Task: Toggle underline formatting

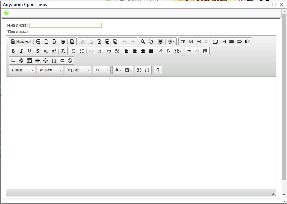Action: [29, 51]
